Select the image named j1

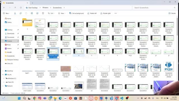[169, 53]
